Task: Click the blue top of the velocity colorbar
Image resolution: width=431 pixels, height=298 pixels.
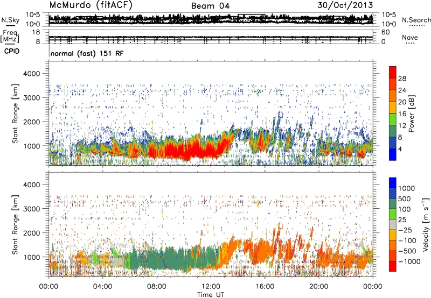Action: coord(393,183)
